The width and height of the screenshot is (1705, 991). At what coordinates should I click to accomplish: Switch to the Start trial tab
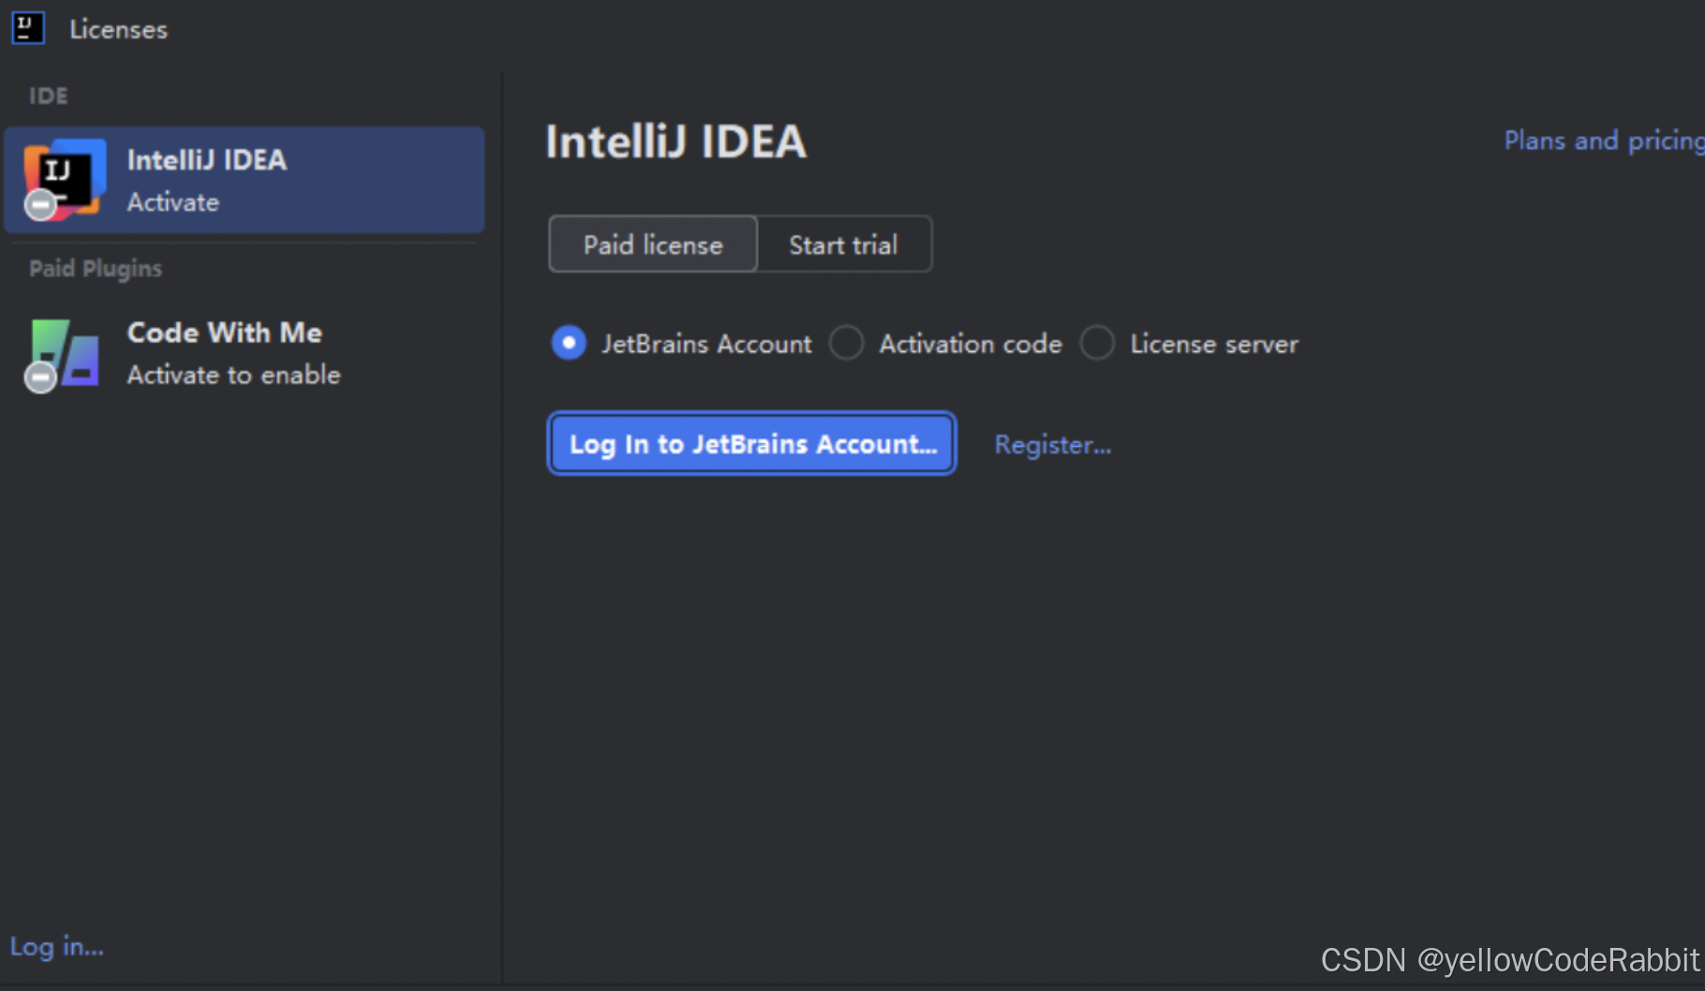click(843, 244)
